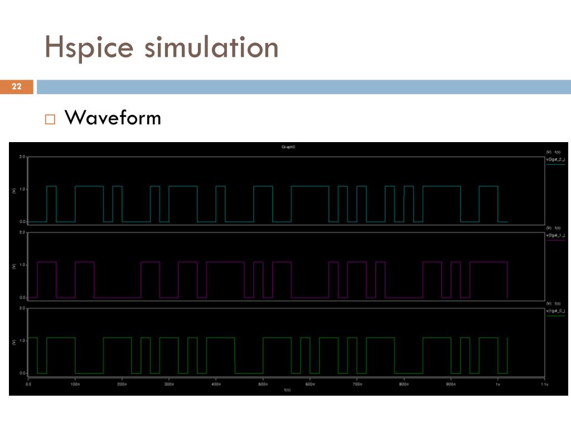Click the purple color line under v(2gat_1_)
The height and width of the screenshot is (428, 571).
coord(555,240)
